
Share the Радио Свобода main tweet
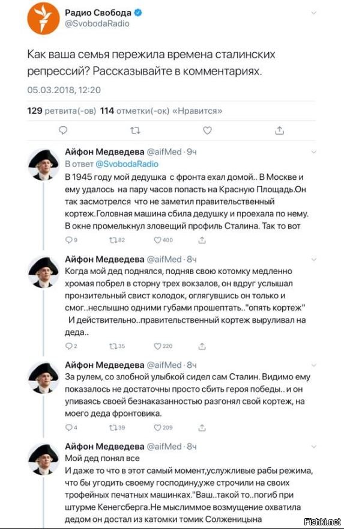(x=279, y=130)
